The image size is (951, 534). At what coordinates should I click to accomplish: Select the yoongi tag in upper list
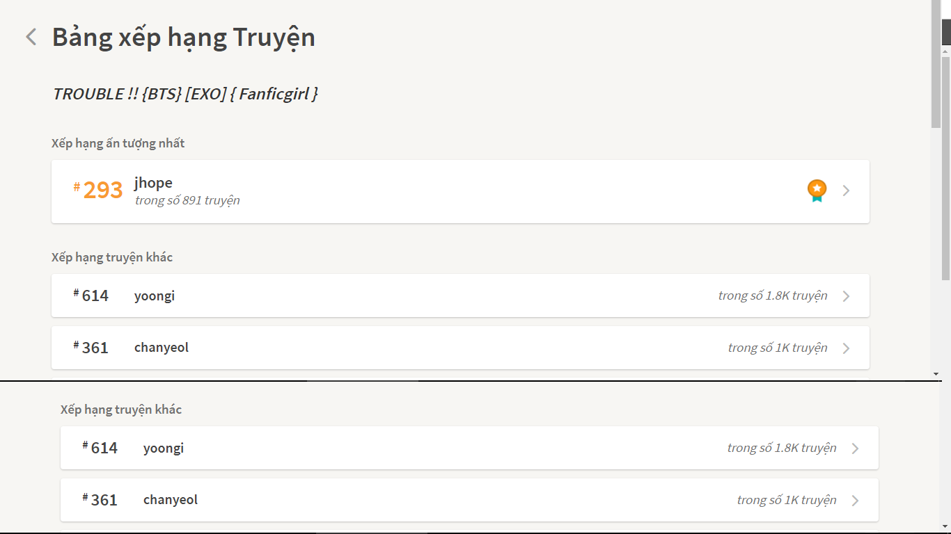click(x=155, y=296)
